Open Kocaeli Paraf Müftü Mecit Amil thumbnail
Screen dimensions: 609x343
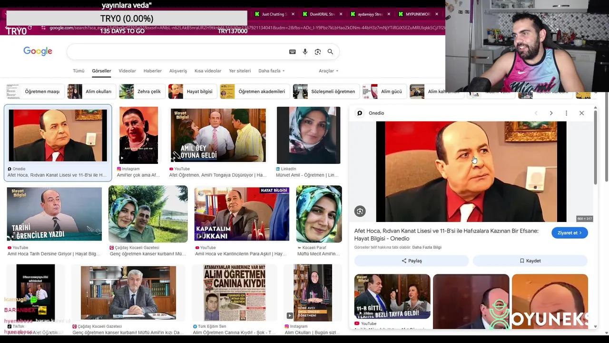[x=319, y=214]
